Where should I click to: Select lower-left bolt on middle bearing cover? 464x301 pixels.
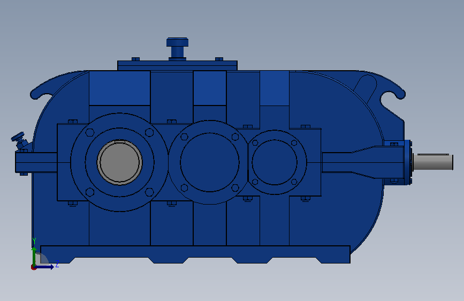click(x=184, y=187)
